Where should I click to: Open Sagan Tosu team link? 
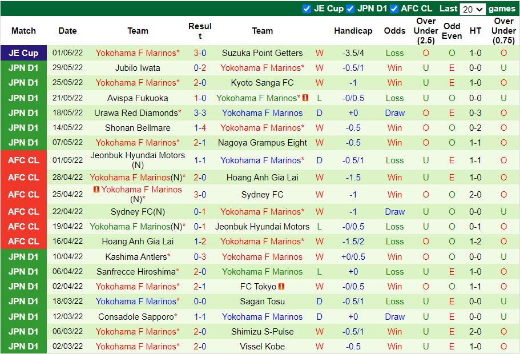263,301
